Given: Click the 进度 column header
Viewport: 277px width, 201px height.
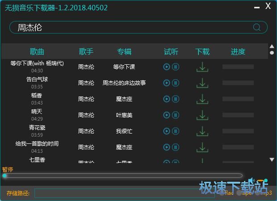Looking at the screenshot, I should [238, 51].
